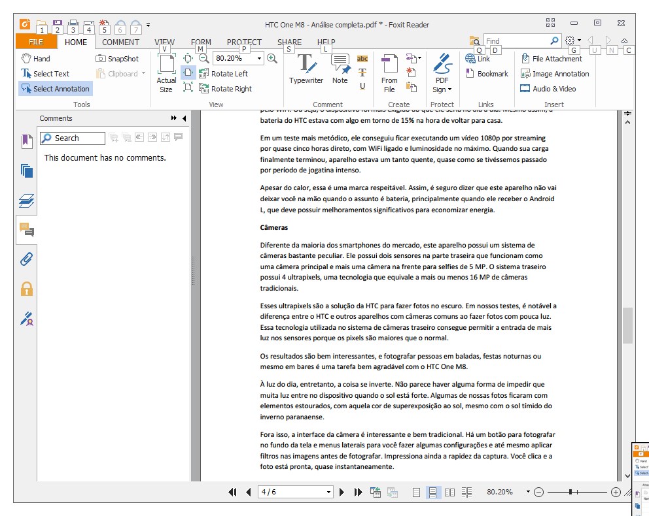Go to the first page

click(x=233, y=492)
